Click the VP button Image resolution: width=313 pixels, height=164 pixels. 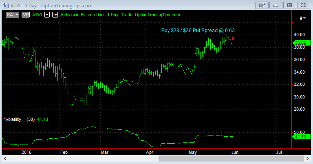point(26,15)
